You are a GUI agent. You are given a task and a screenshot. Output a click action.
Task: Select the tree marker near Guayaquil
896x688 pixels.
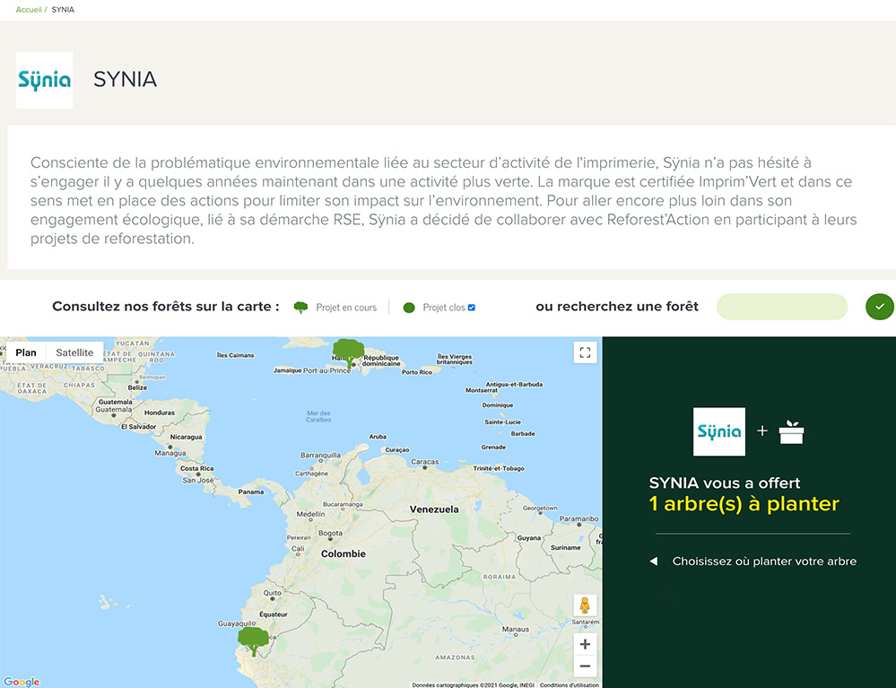(253, 641)
